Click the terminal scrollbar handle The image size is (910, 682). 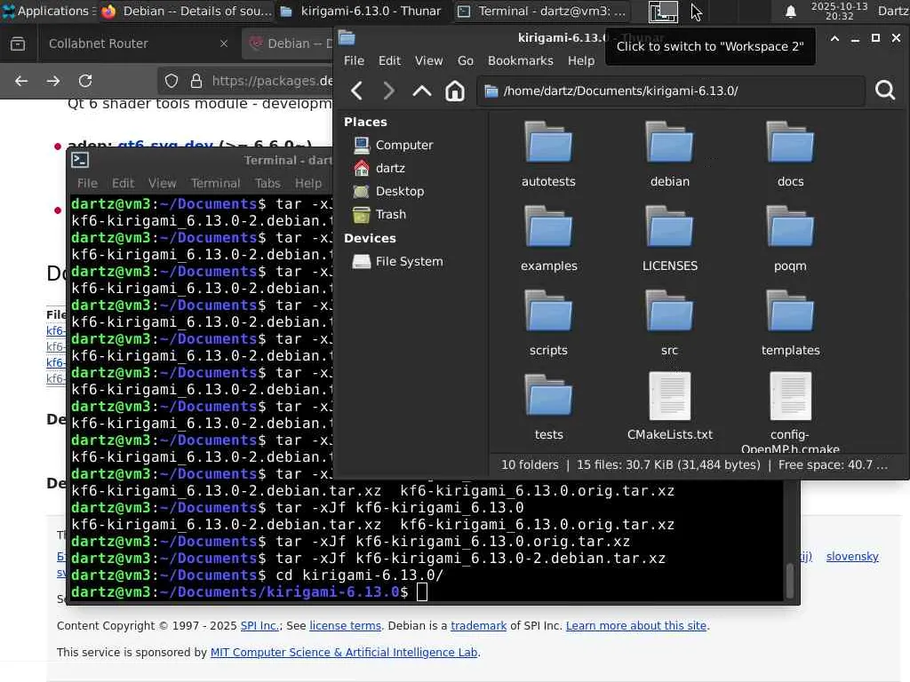click(x=789, y=580)
